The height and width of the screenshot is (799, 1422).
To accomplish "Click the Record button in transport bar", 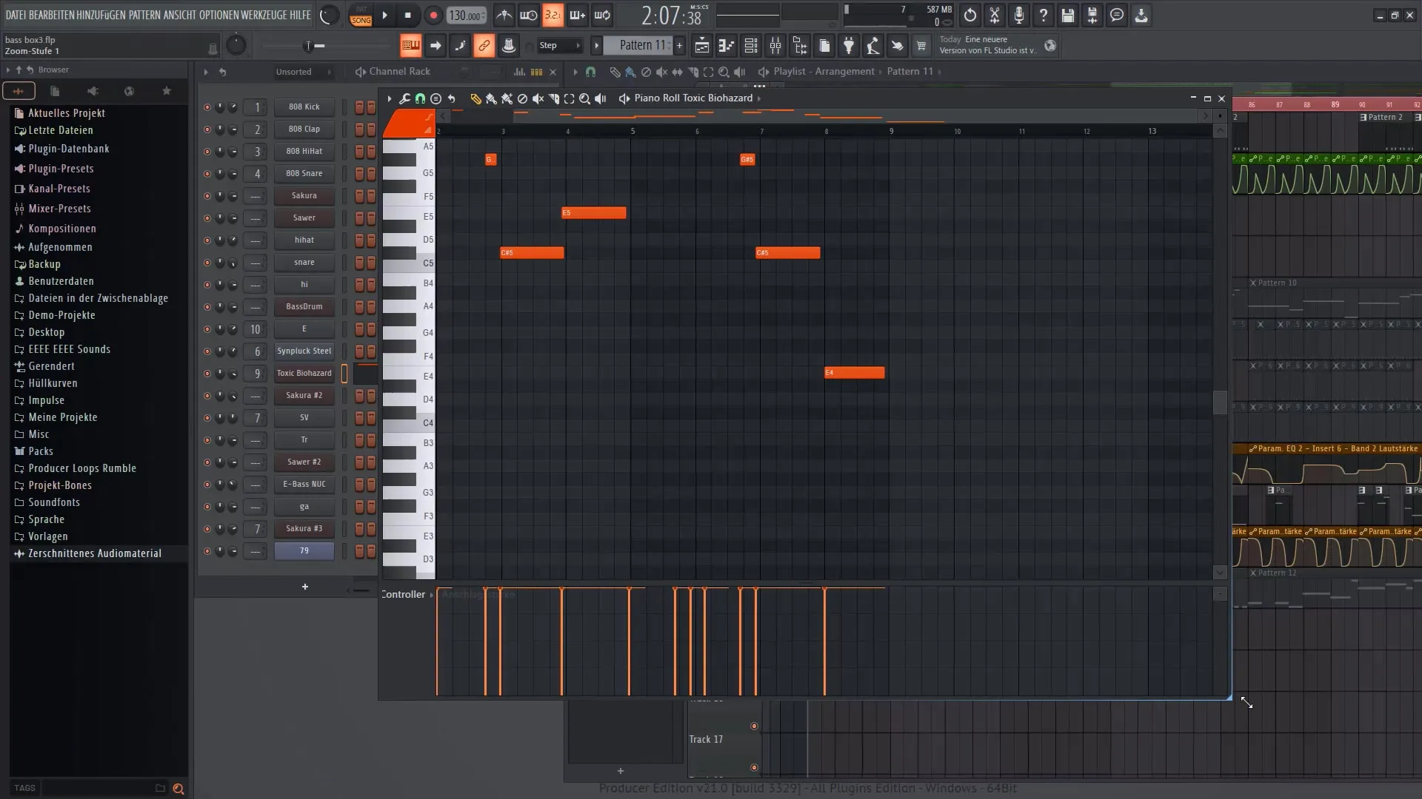I will [x=433, y=15].
